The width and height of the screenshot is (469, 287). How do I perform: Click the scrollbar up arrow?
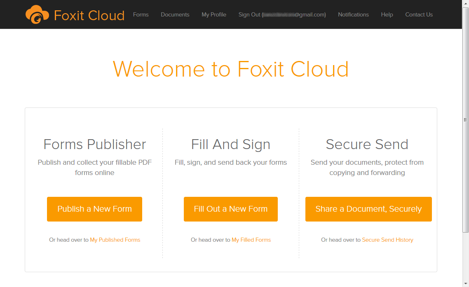click(466, 3)
